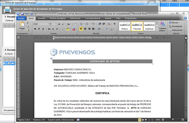Toggle underline formatting (S)

tap(43, 29)
